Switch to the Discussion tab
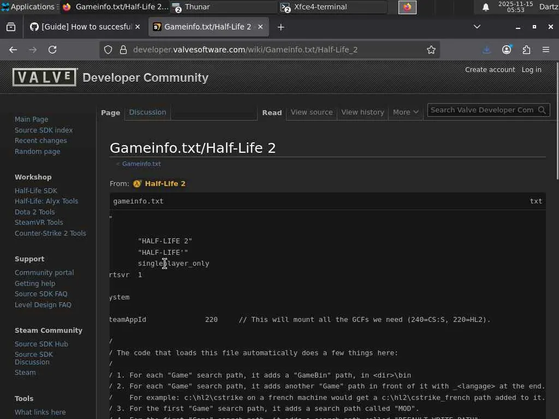 click(x=147, y=112)
